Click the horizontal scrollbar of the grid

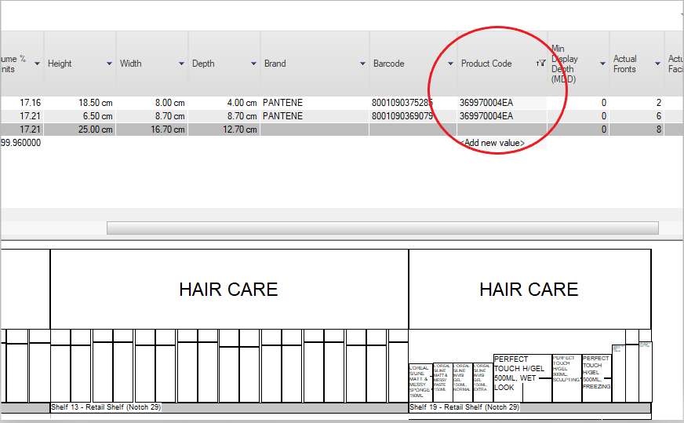pyautogui.click(x=383, y=228)
